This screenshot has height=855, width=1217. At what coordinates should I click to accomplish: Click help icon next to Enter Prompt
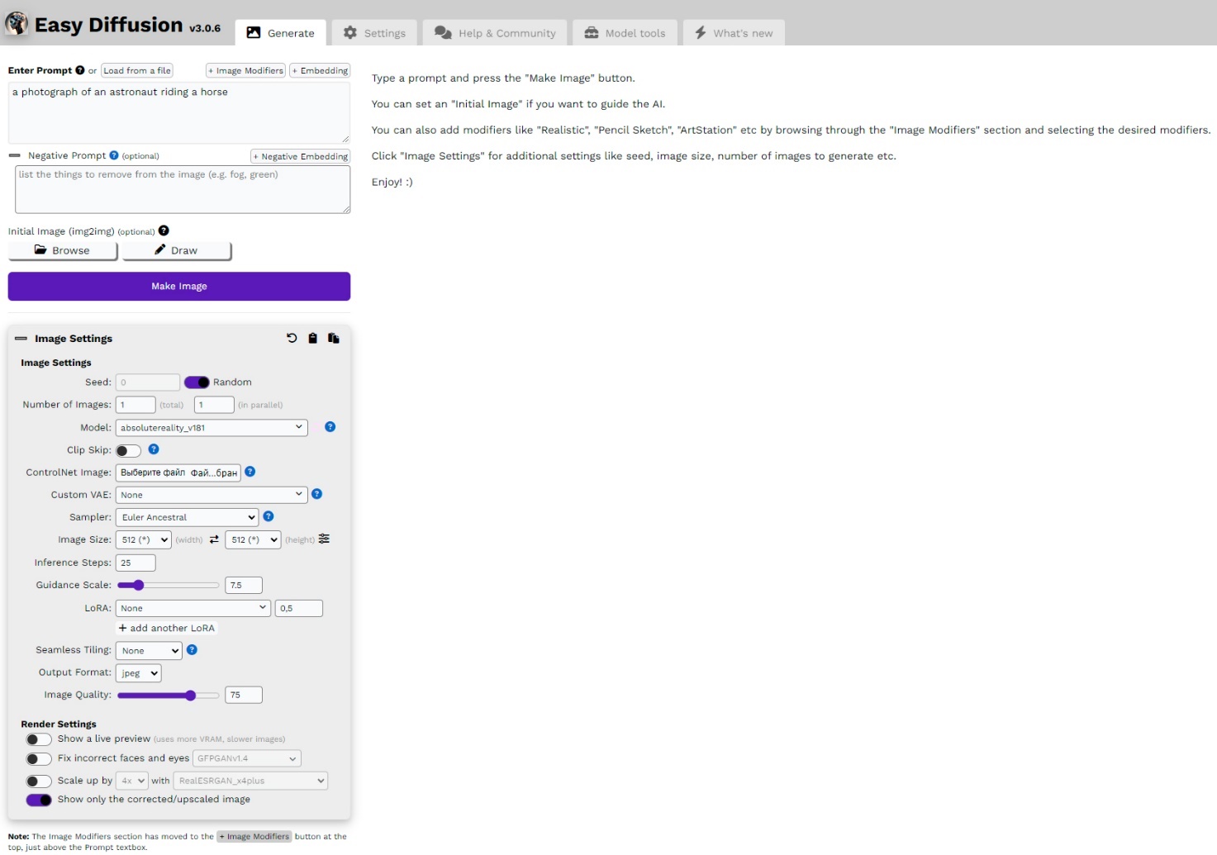80,70
